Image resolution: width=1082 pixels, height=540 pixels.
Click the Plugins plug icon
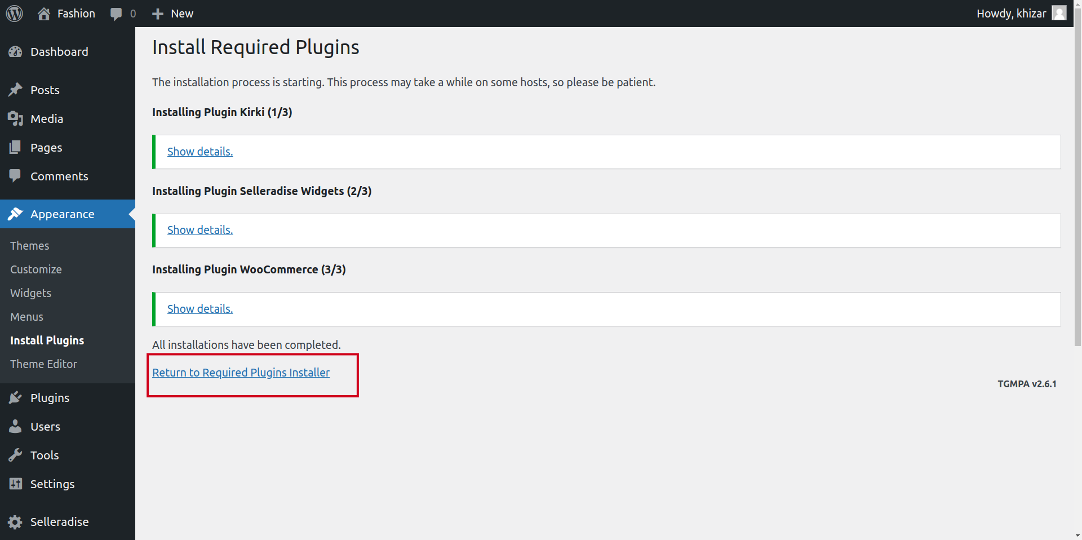tap(15, 398)
